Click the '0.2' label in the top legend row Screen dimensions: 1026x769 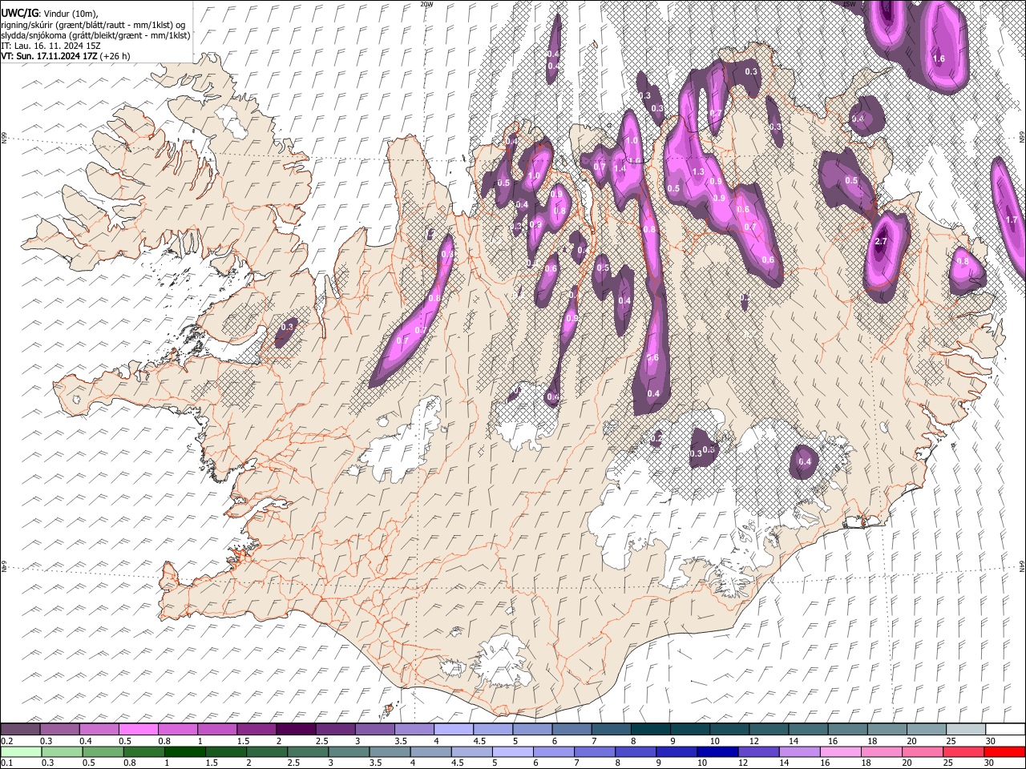(6, 740)
